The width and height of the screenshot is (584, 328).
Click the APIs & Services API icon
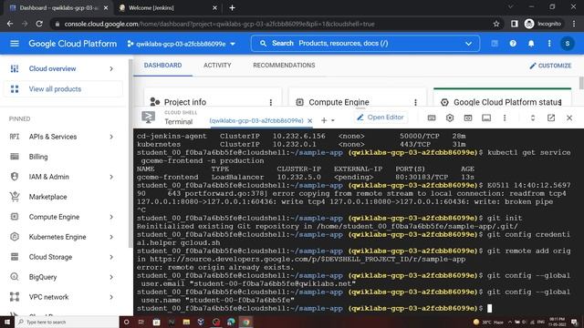pyautogui.click(x=15, y=137)
